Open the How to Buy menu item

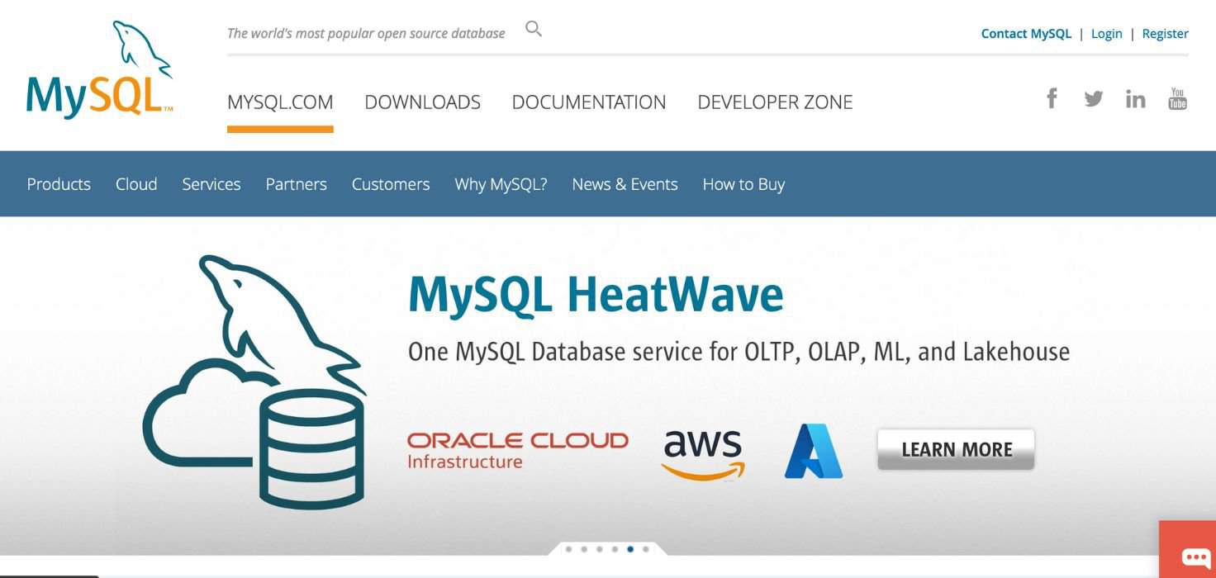[x=743, y=184]
